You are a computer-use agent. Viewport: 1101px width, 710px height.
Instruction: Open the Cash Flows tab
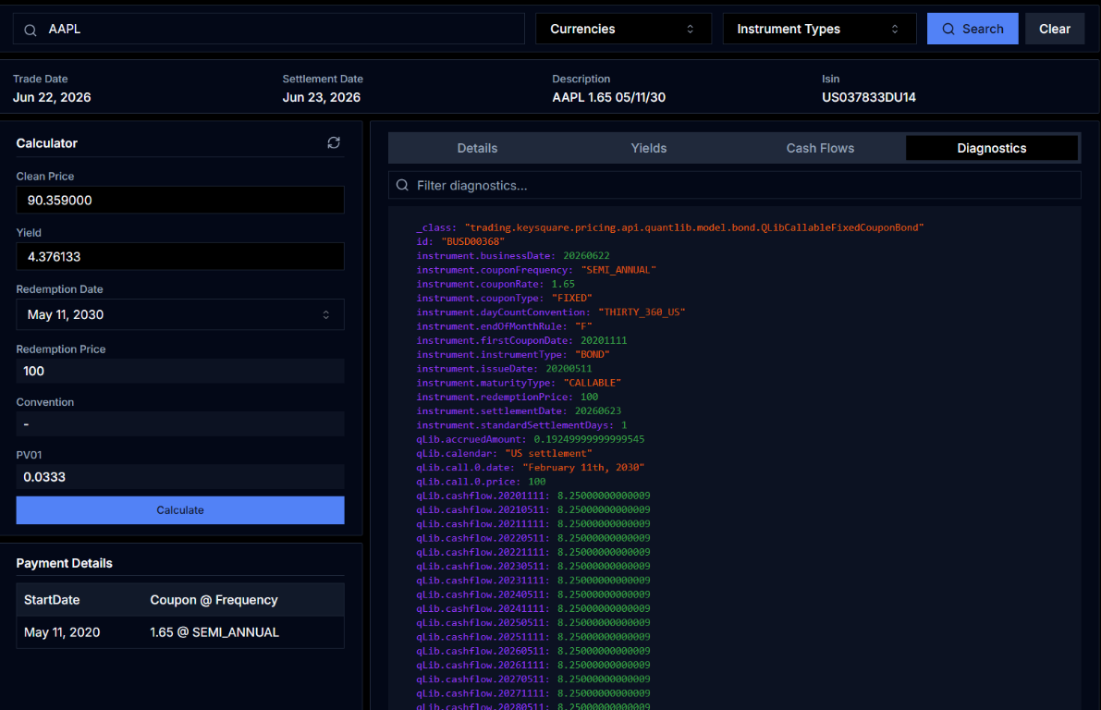coord(820,148)
